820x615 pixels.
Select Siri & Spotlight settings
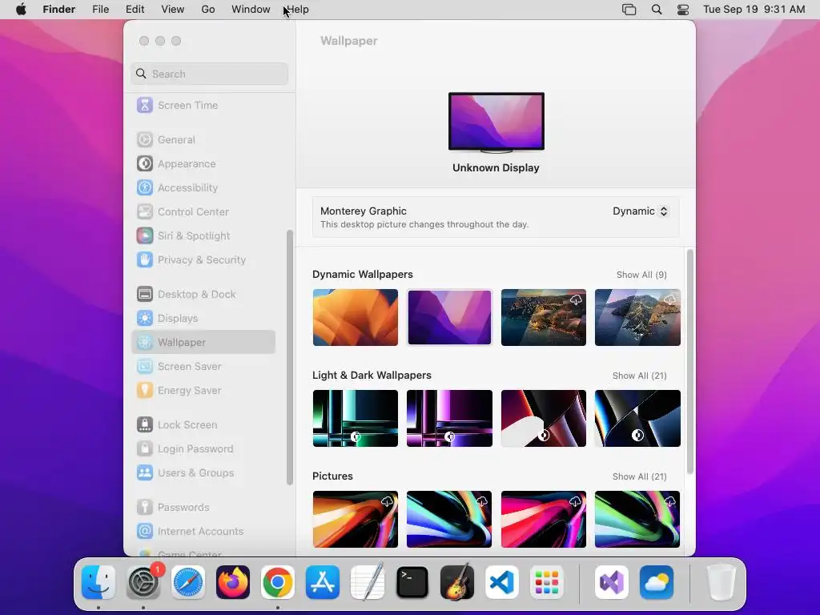coord(203,236)
